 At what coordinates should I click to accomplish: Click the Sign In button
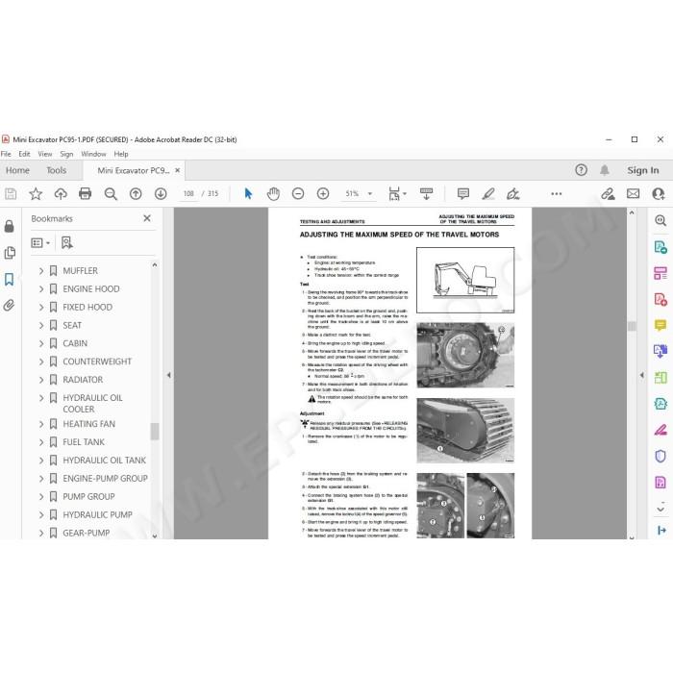(643, 170)
